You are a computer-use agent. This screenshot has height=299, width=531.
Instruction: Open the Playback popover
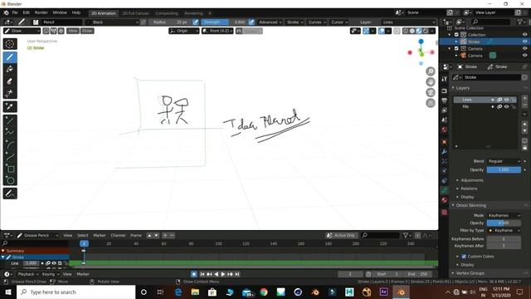tap(27, 274)
